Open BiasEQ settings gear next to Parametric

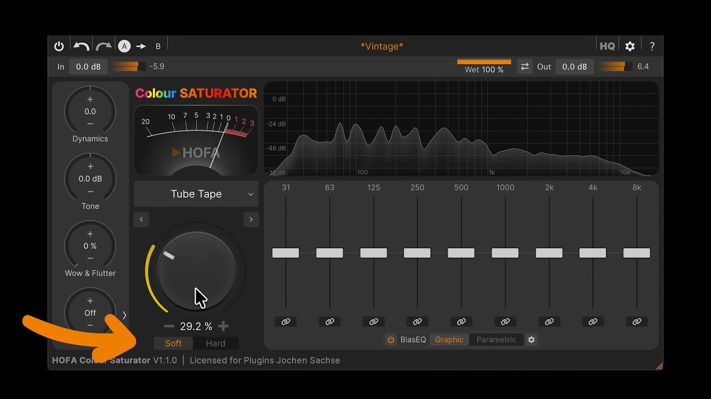(x=532, y=340)
